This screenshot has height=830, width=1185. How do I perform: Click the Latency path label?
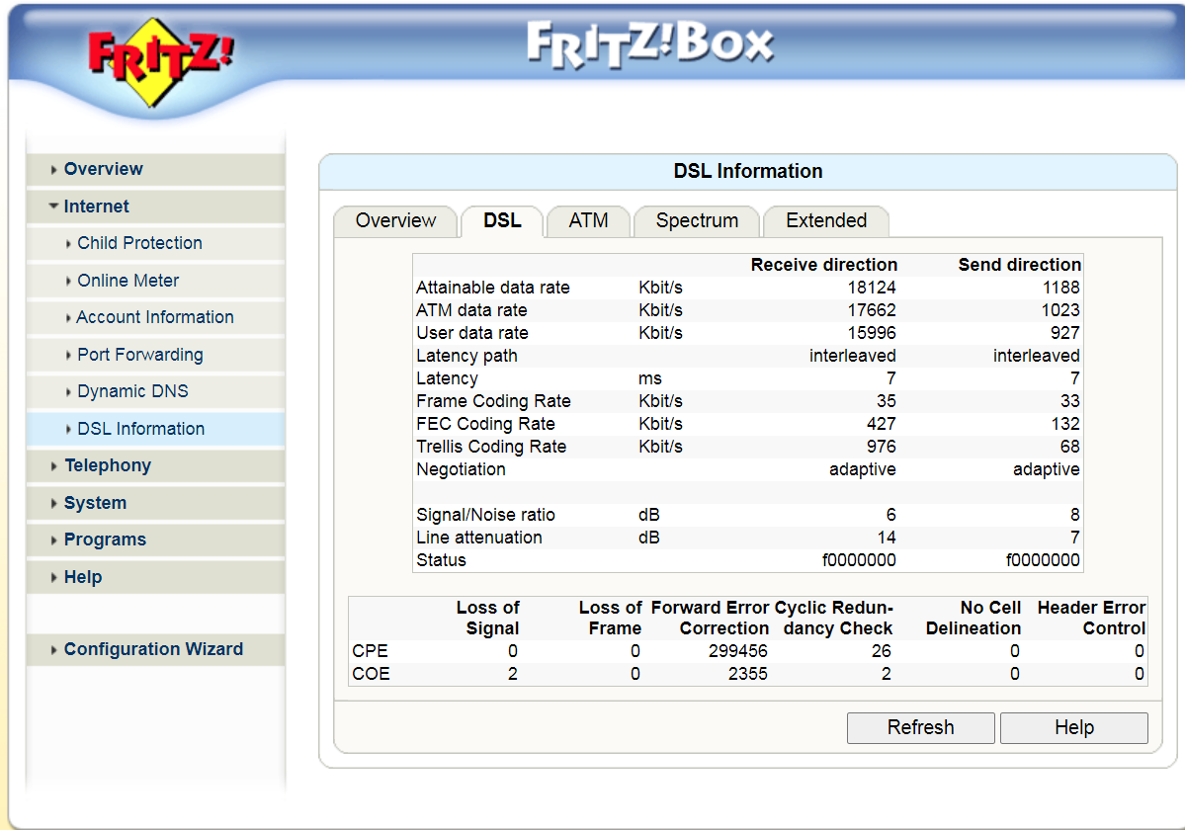pos(467,356)
